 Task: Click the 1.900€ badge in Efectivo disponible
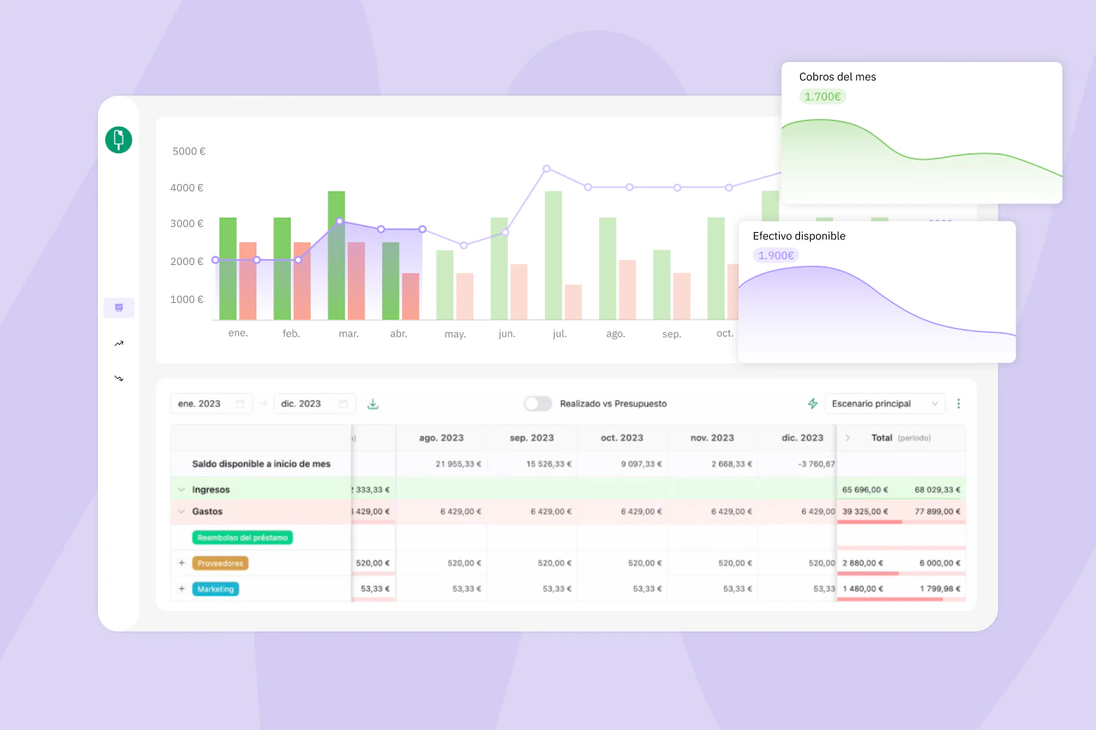point(776,255)
